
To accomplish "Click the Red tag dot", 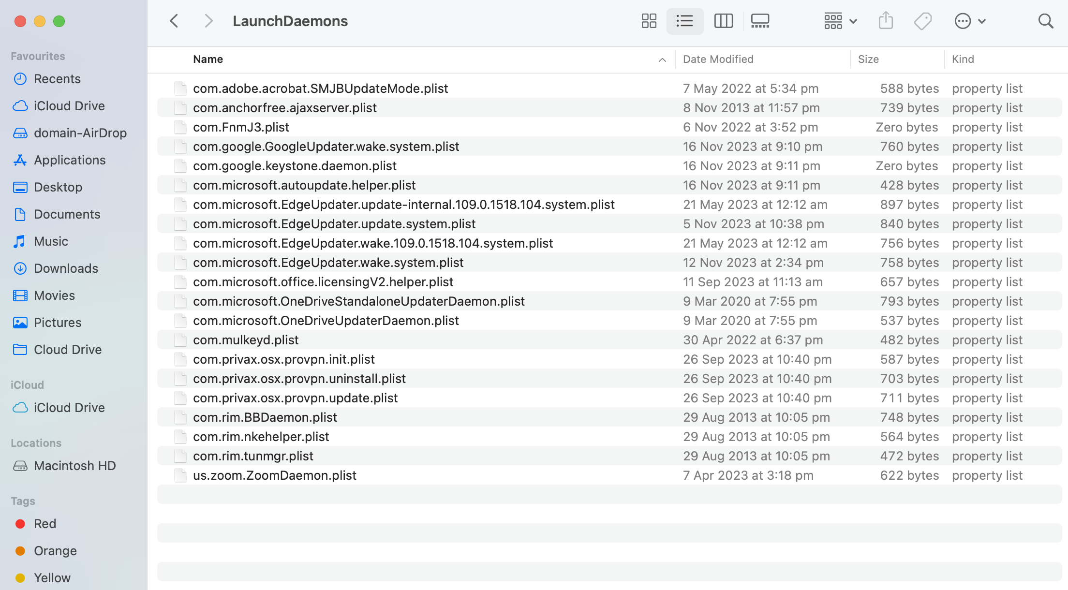I will (20, 524).
